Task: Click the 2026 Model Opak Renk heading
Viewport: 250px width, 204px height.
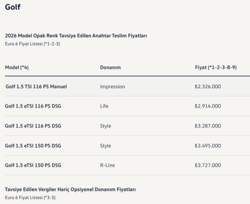Action: [76, 36]
